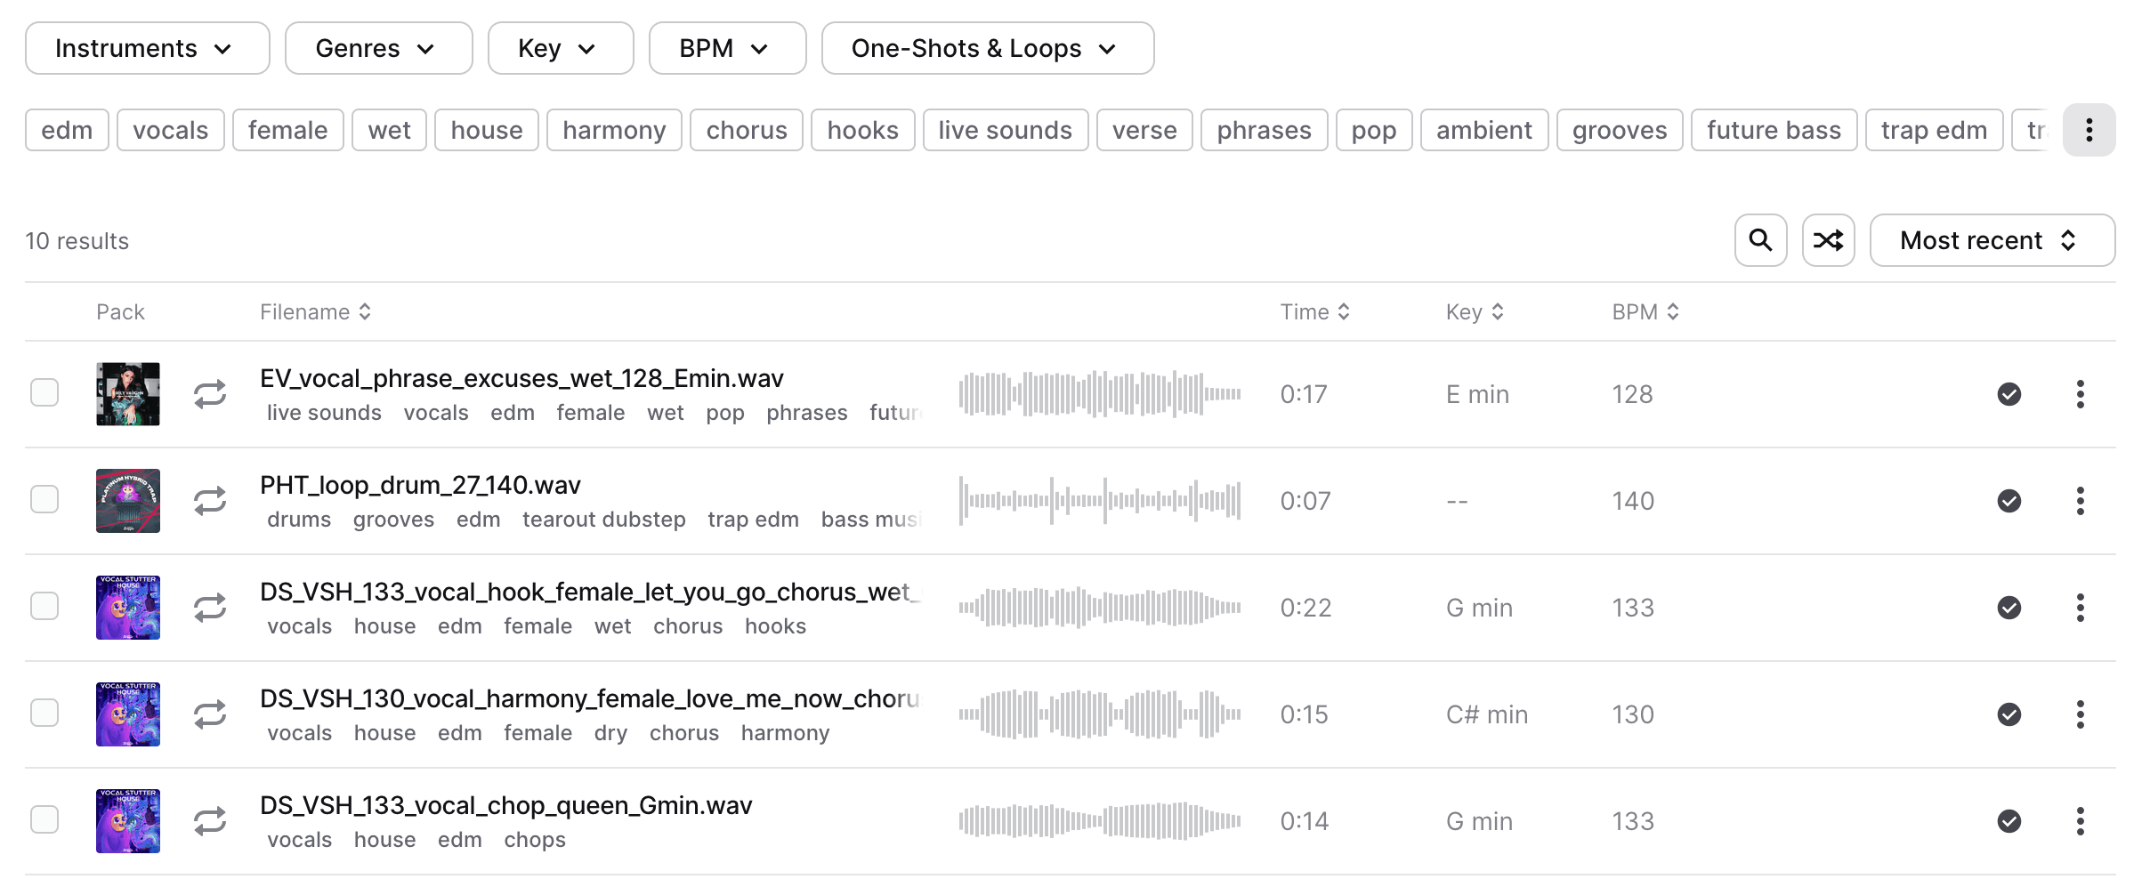The image size is (2150, 879).
Task: Sort the list by Filename column
Action: click(x=315, y=312)
